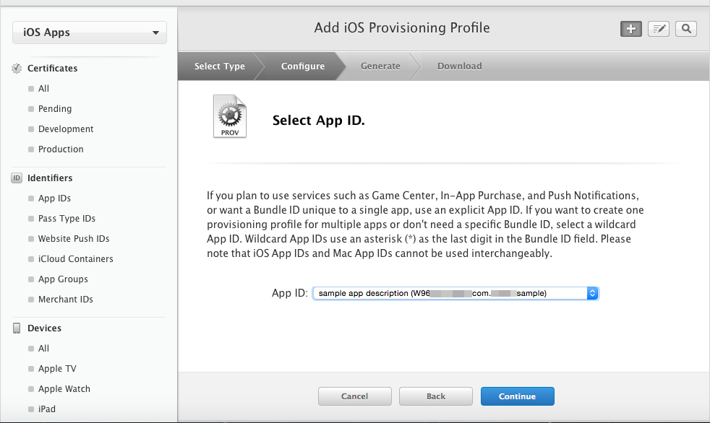
Task: Open the iOS Apps platform dropdown
Action: pos(90,32)
